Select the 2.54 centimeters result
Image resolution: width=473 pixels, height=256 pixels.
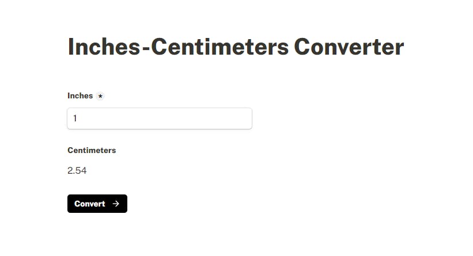(77, 170)
